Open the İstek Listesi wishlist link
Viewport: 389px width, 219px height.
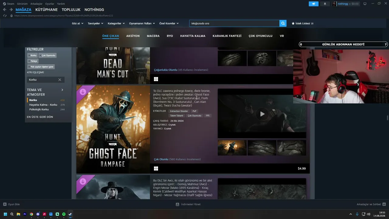[x=302, y=23]
